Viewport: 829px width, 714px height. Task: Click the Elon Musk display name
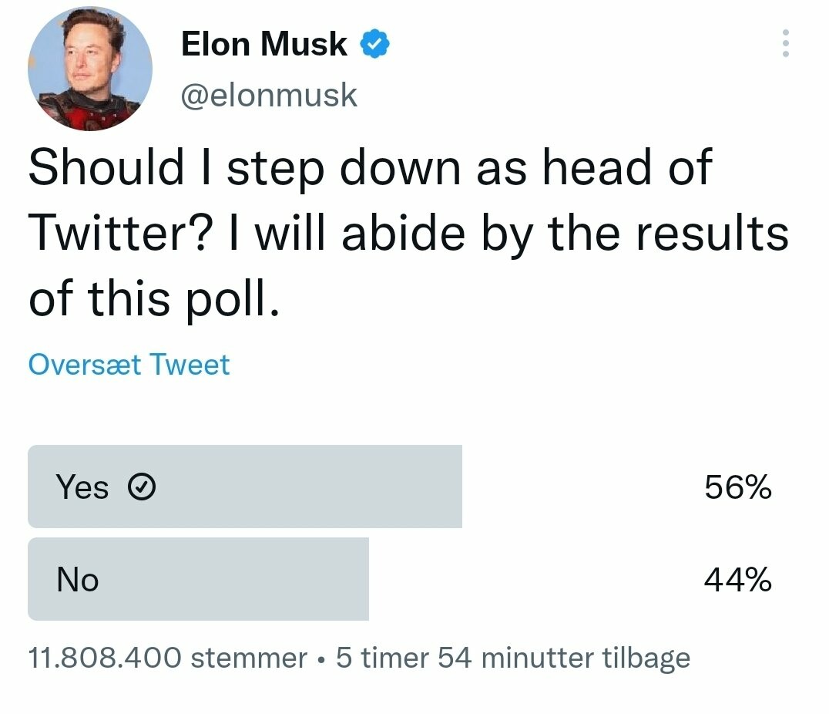(263, 45)
